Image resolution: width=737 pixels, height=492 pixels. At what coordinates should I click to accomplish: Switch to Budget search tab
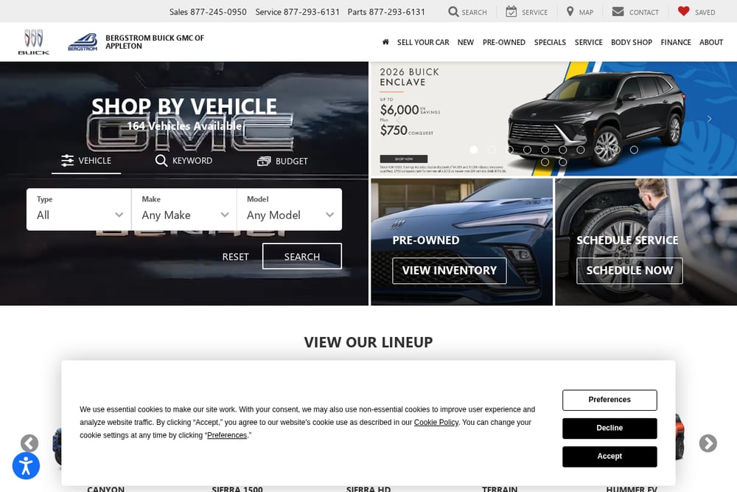282,162
